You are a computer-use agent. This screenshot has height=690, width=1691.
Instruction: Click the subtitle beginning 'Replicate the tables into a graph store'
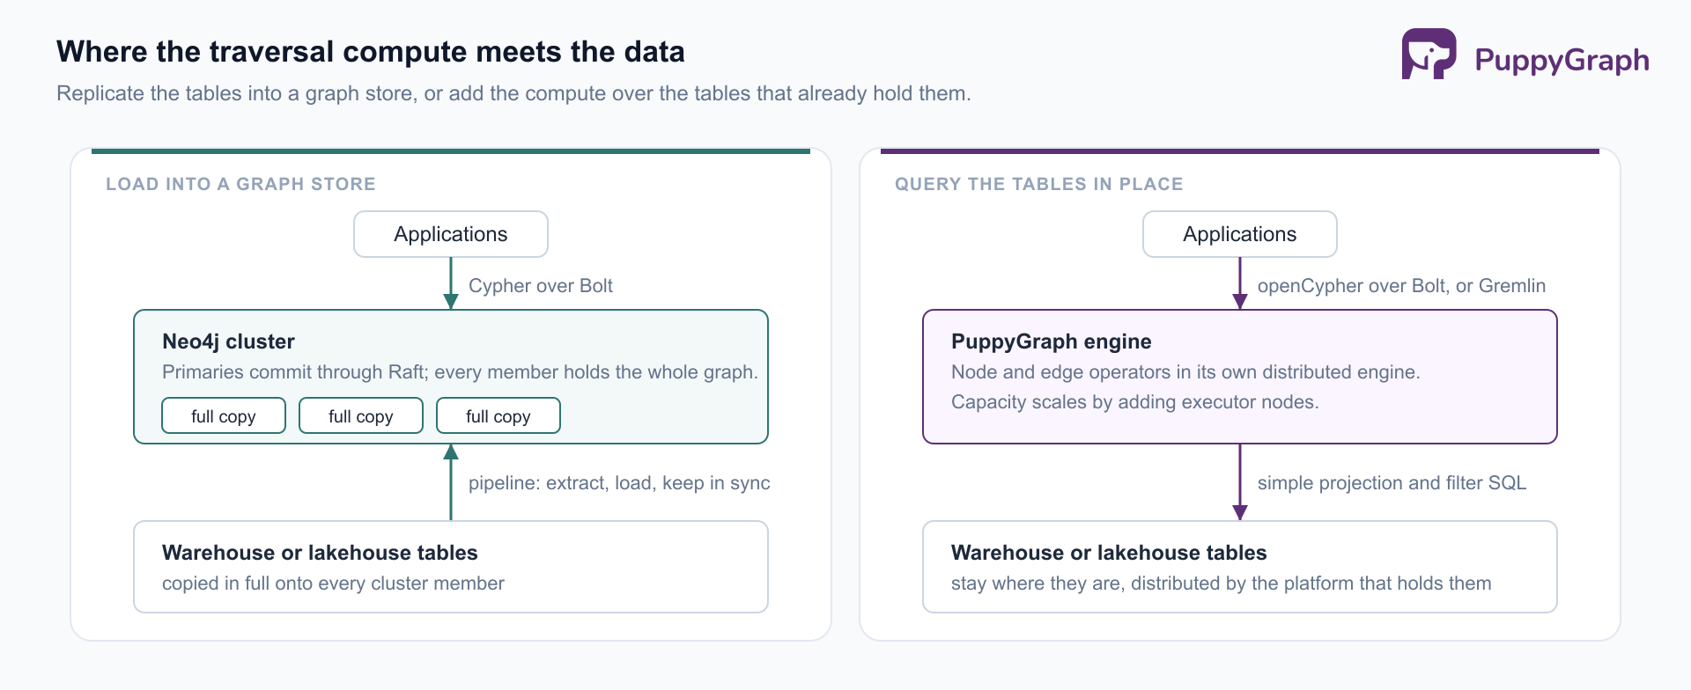click(513, 93)
